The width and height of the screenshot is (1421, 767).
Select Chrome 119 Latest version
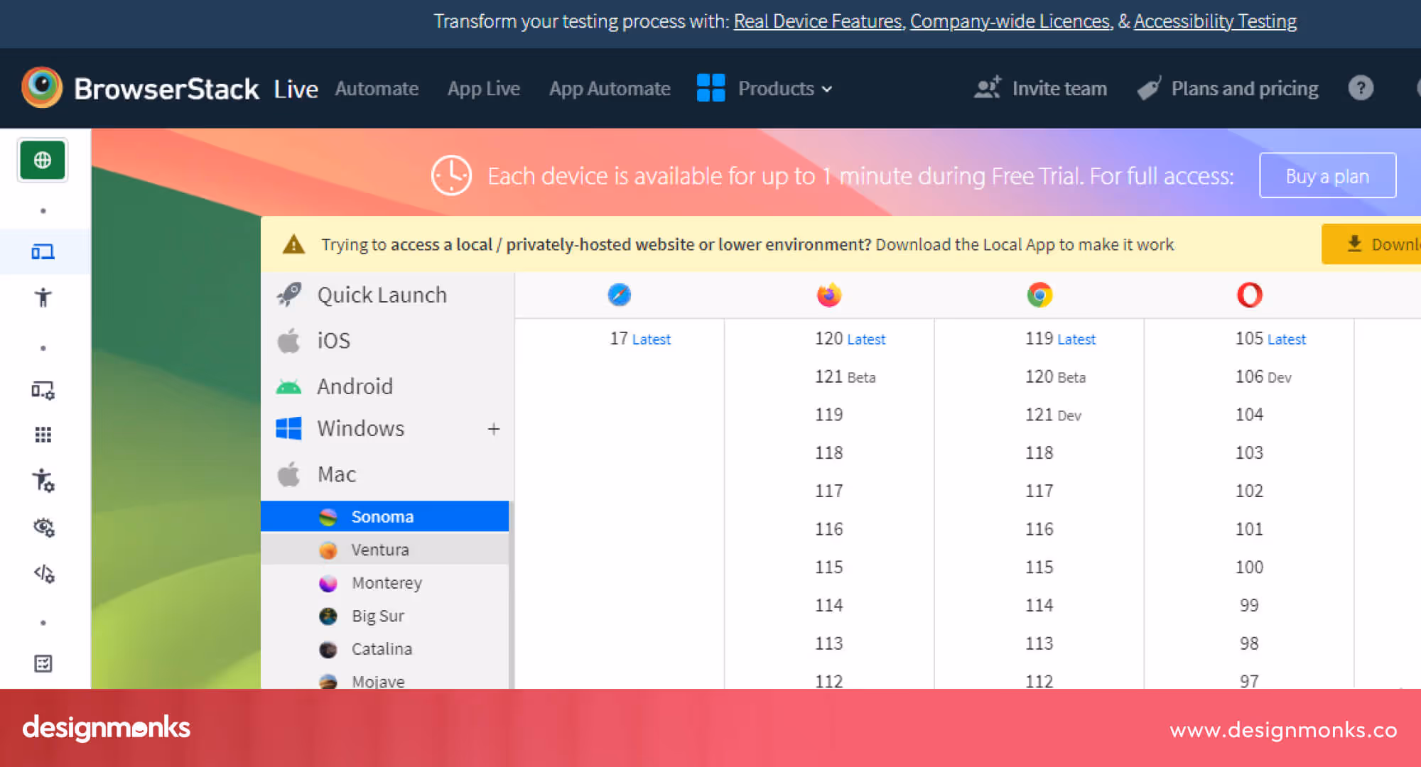1060,339
